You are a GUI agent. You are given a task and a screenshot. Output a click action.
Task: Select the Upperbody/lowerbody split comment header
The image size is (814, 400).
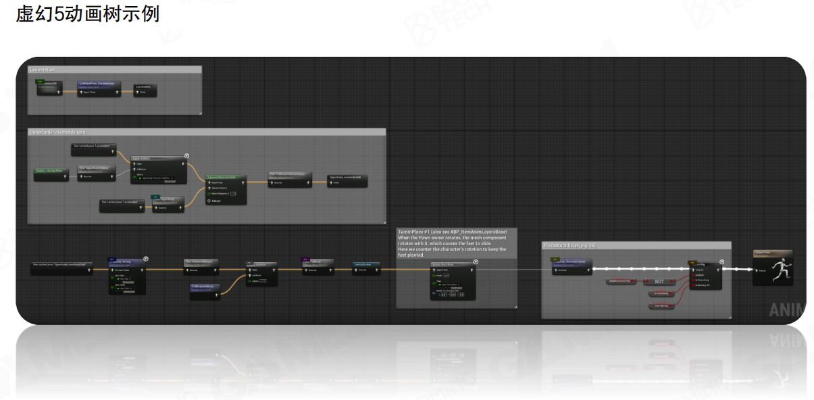click(206, 132)
